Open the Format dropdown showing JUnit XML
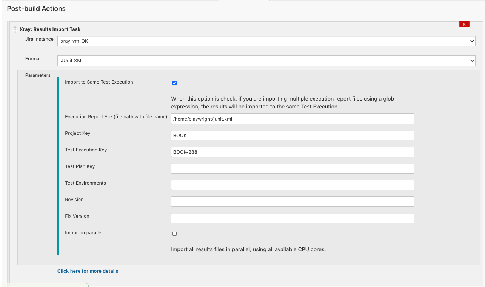The image size is (485, 287). point(266,61)
